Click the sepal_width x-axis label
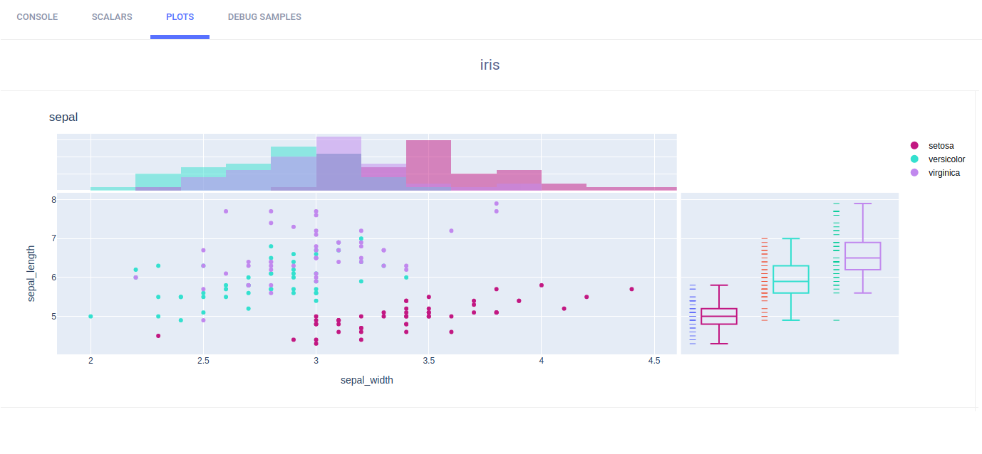This screenshot has height=454, width=982. click(367, 380)
